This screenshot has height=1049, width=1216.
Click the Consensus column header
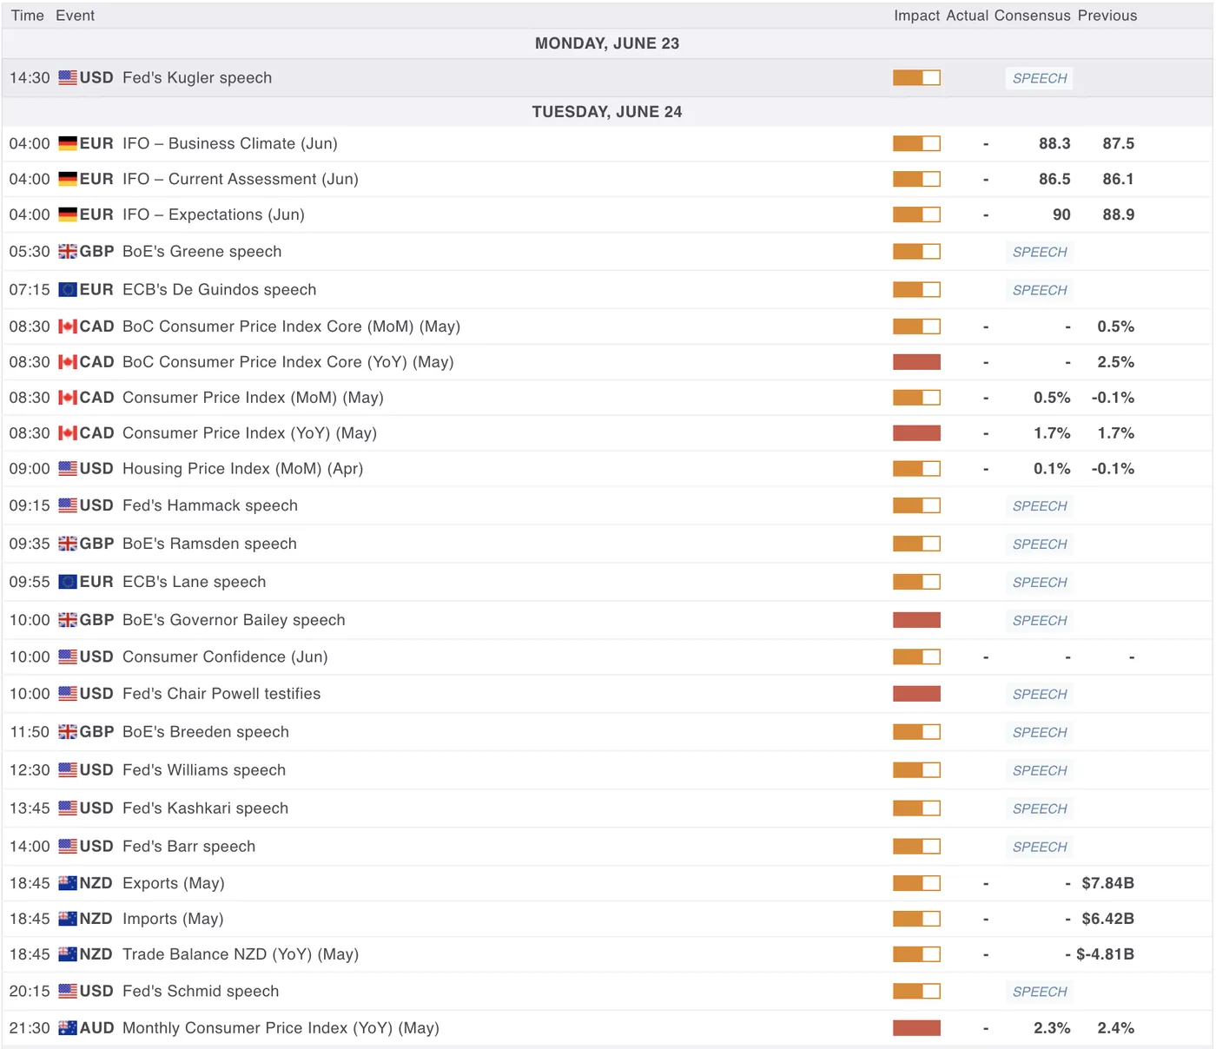pyautogui.click(x=1033, y=16)
